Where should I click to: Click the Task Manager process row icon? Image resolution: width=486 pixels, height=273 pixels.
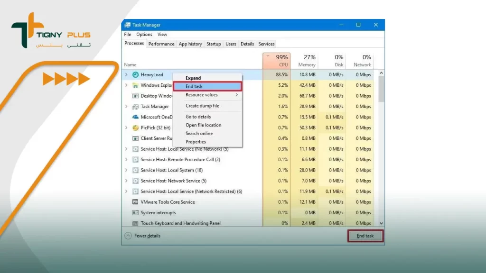(x=135, y=107)
